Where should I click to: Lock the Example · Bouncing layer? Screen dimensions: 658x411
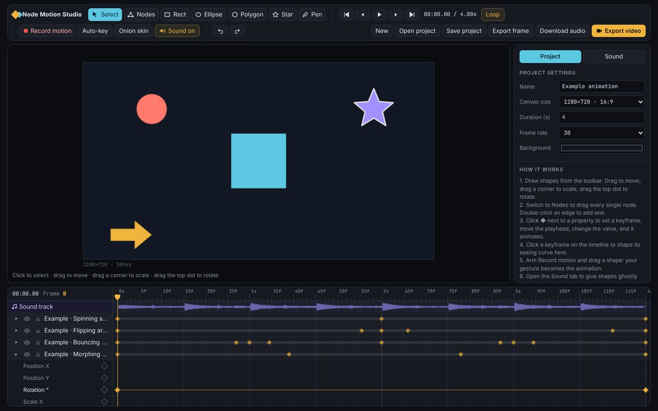[x=38, y=342]
